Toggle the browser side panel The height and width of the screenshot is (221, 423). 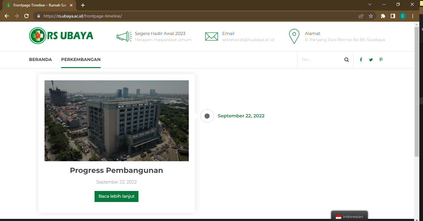(393, 16)
